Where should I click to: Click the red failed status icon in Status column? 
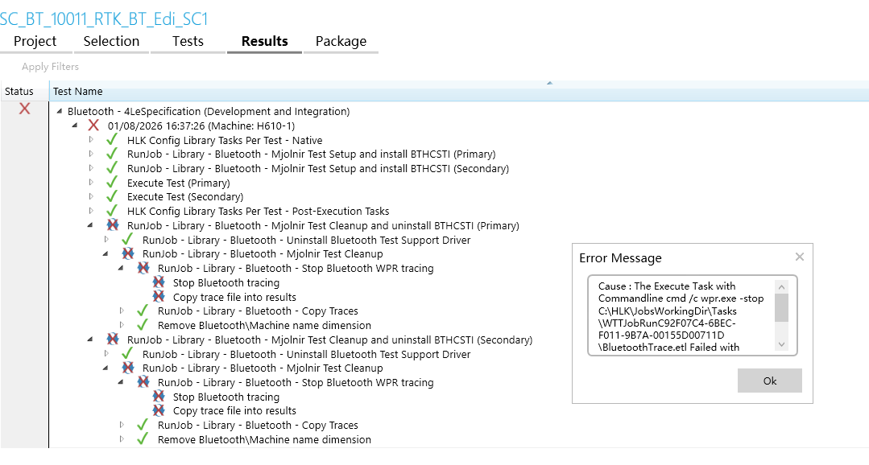pos(24,109)
